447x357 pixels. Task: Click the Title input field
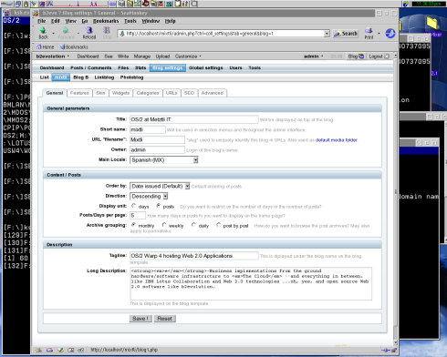(x=194, y=119)
